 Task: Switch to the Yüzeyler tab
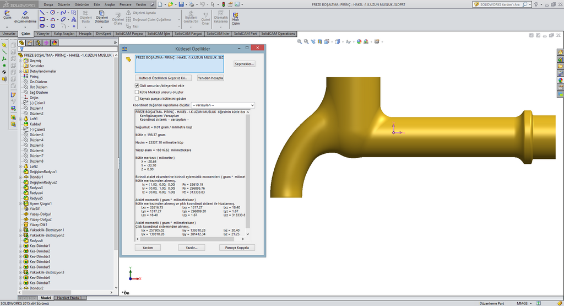tap(43, 34)
